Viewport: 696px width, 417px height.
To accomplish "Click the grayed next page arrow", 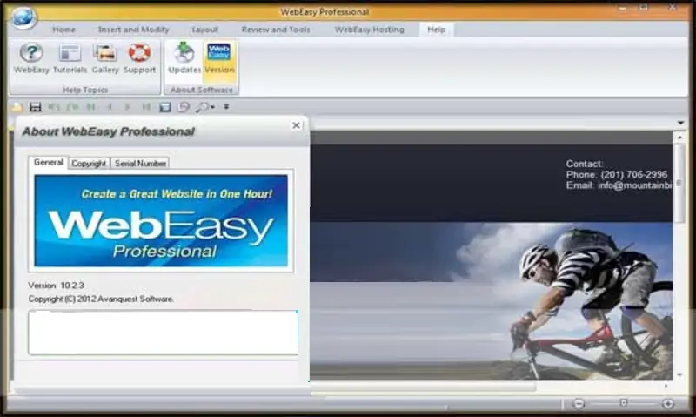I will click(x=127, y=107).
